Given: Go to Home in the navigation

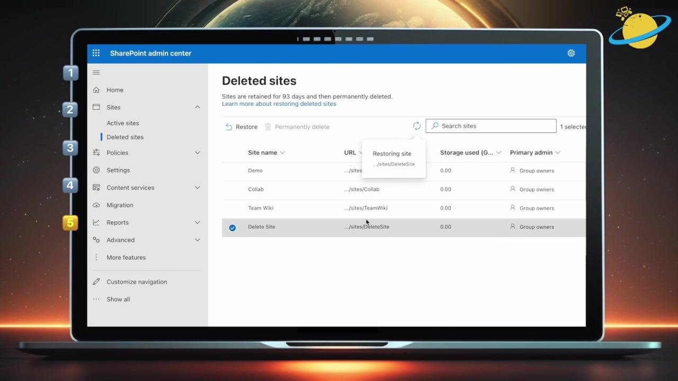Looking at the screenshot, I should 115,90.
